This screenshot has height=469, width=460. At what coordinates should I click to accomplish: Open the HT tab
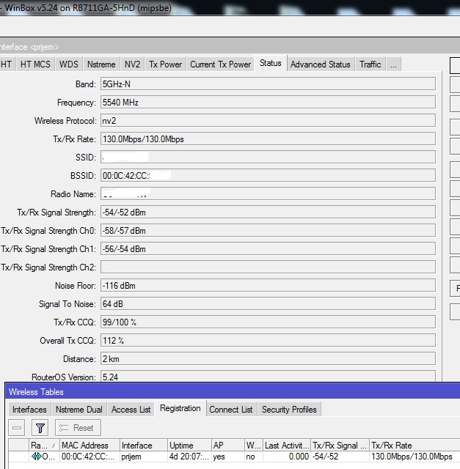pos(7,64)
